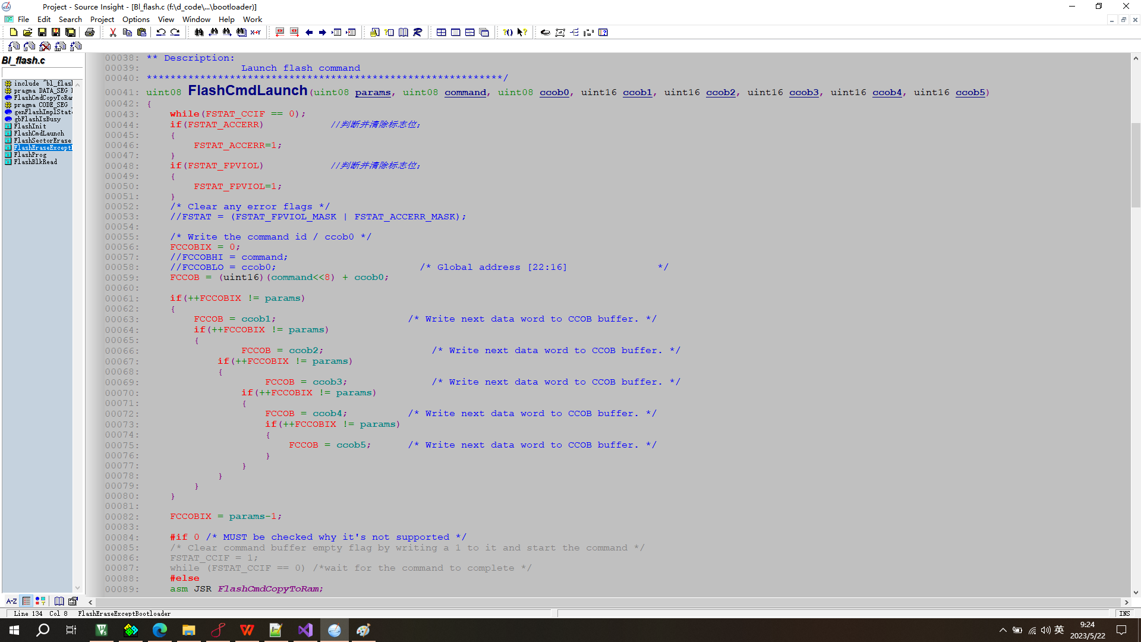Open the Help menu

click(226, 20)
